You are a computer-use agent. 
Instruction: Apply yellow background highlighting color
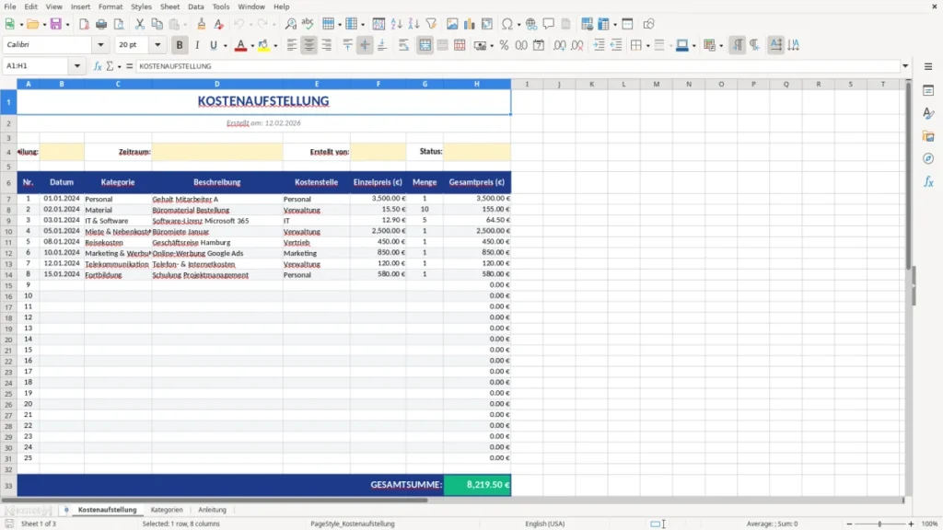[263, 45]
